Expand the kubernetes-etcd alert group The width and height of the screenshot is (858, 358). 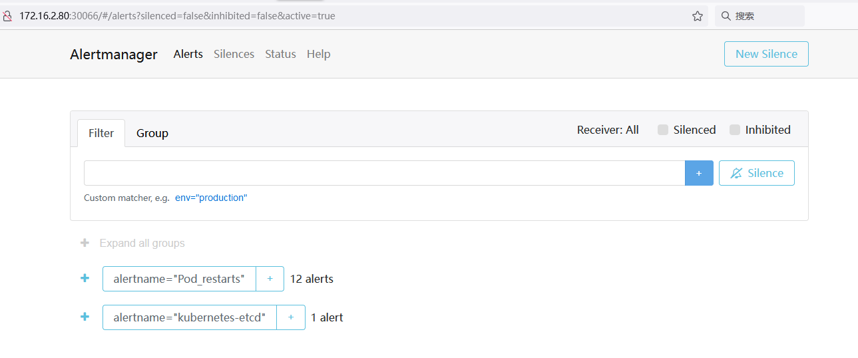85,317
